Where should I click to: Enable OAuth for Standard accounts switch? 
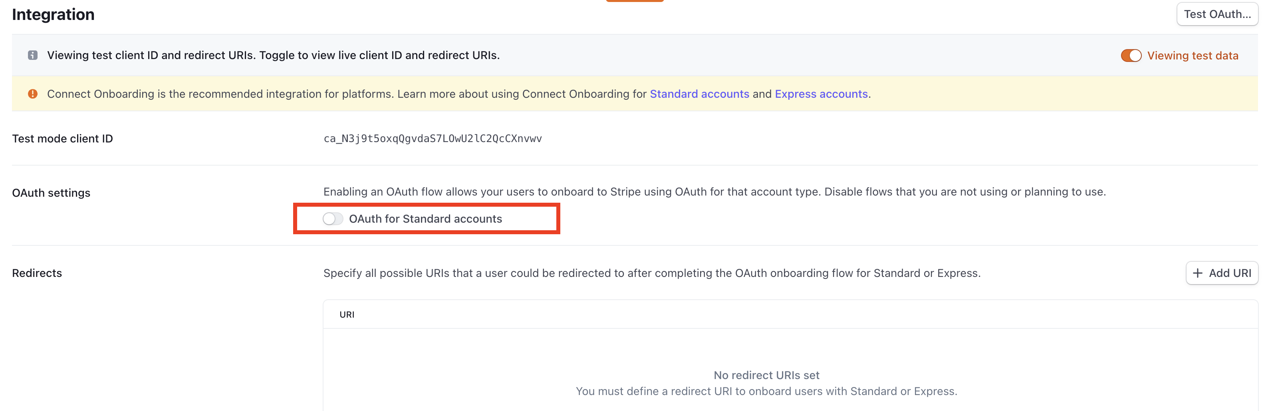point(332,219)
